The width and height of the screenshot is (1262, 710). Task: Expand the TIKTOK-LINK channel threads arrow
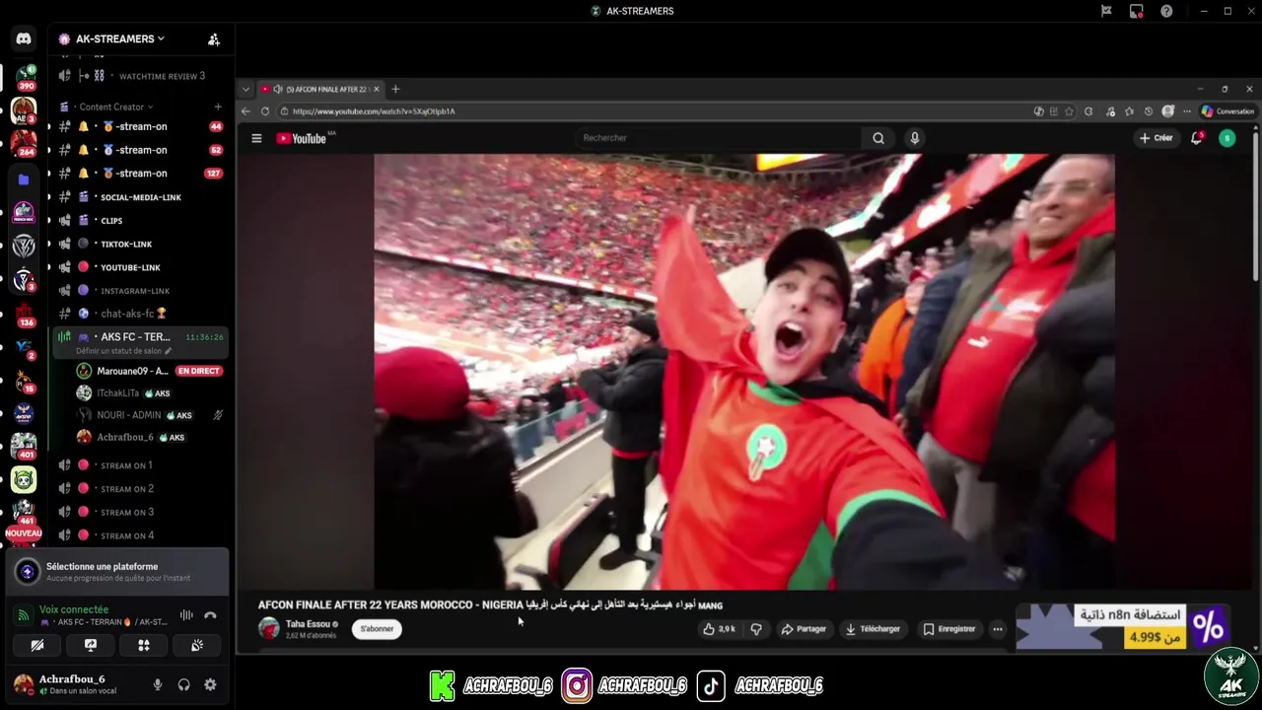tap(49, 244)
